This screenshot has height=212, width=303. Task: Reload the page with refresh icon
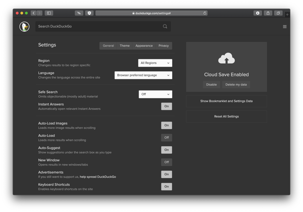(x=205, y=13)
